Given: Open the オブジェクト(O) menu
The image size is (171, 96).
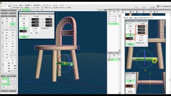Looking at the screenshot, I should pos(46,5).
